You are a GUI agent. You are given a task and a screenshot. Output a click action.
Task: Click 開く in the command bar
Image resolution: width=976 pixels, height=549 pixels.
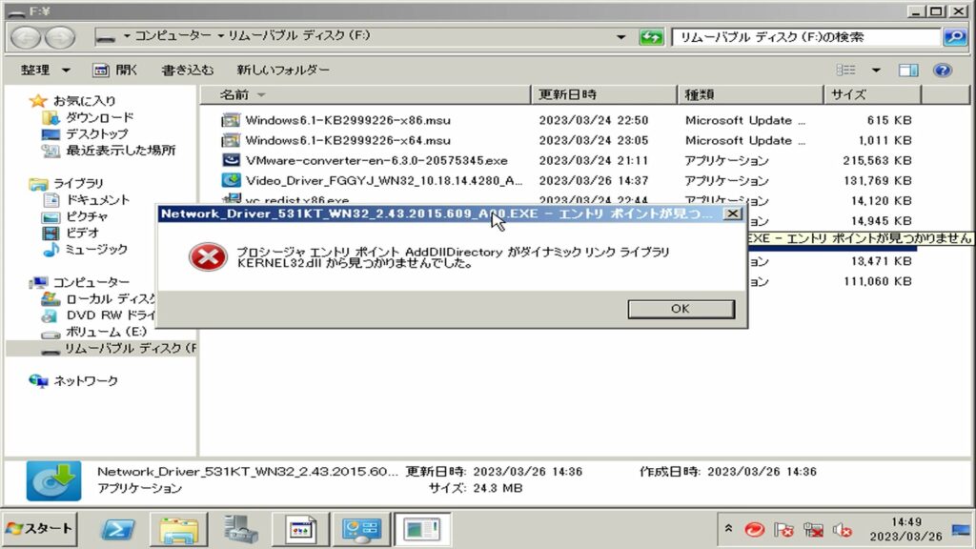click(115, 71)
